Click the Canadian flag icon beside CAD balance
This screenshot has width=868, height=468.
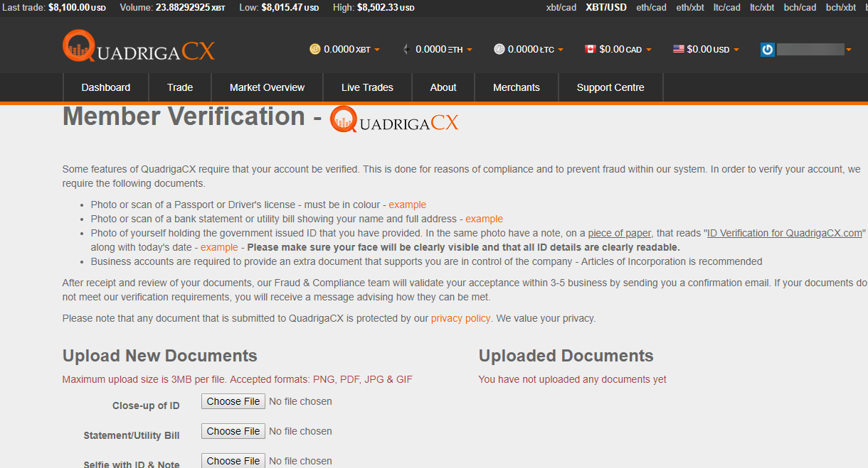coord(590,49)
